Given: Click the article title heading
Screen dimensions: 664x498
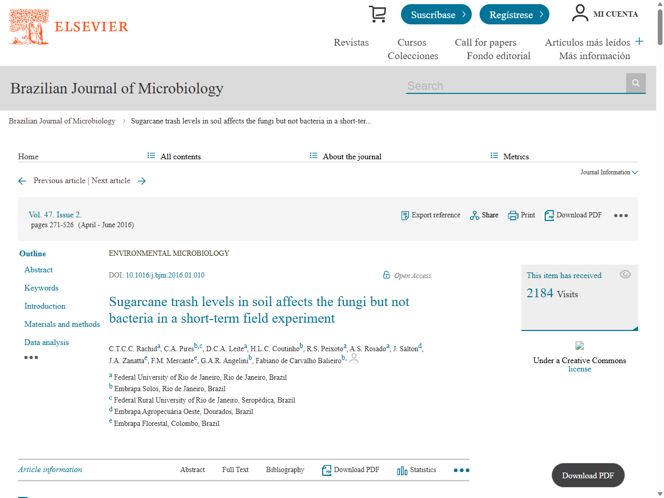Looking at the screenshot, I should click(259, 310).
